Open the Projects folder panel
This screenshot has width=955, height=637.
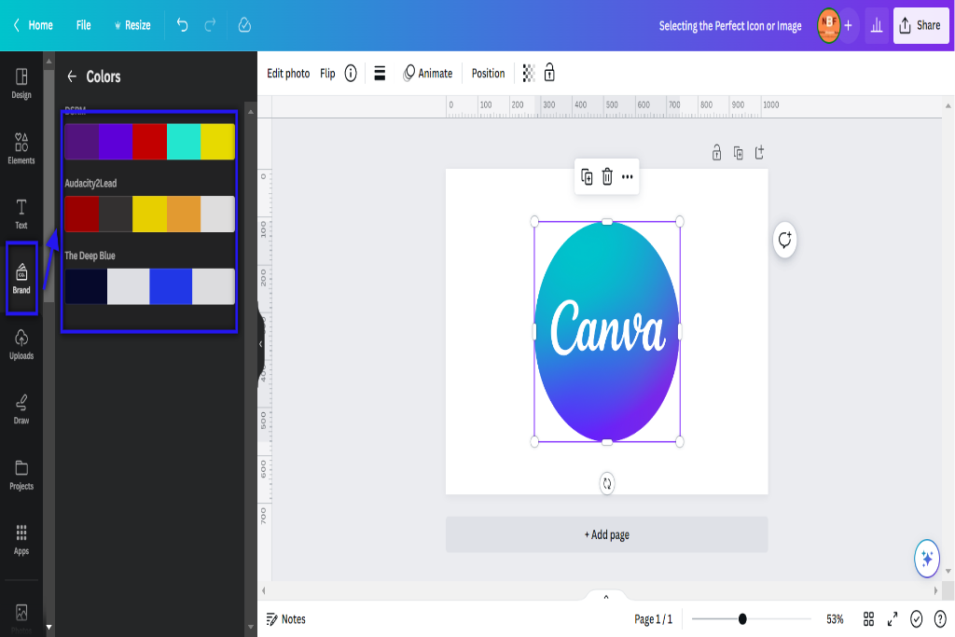[21, 475]
